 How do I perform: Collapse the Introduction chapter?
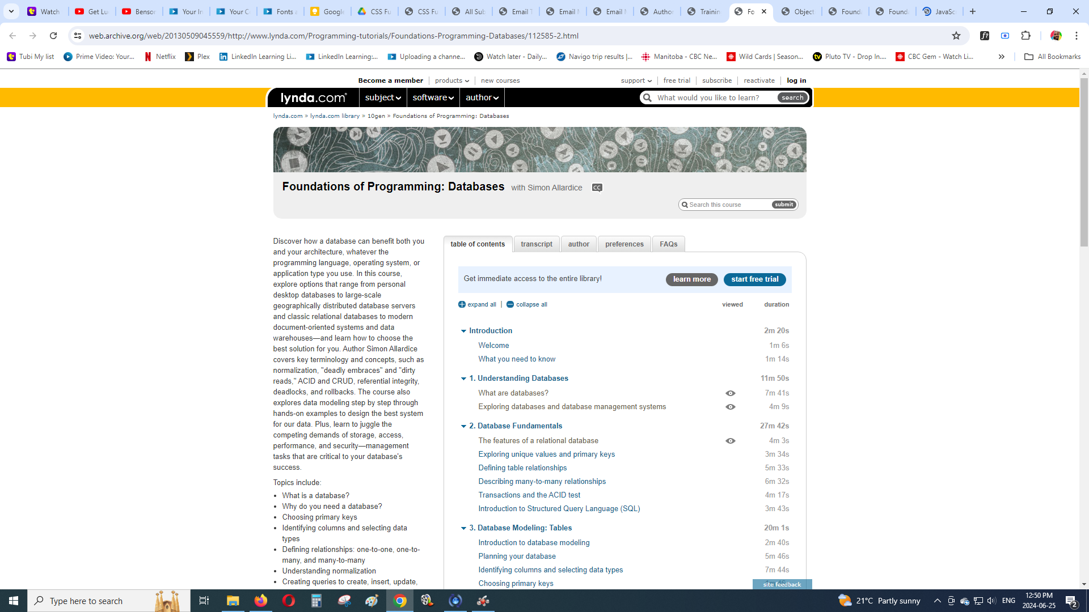click(463, 331)
